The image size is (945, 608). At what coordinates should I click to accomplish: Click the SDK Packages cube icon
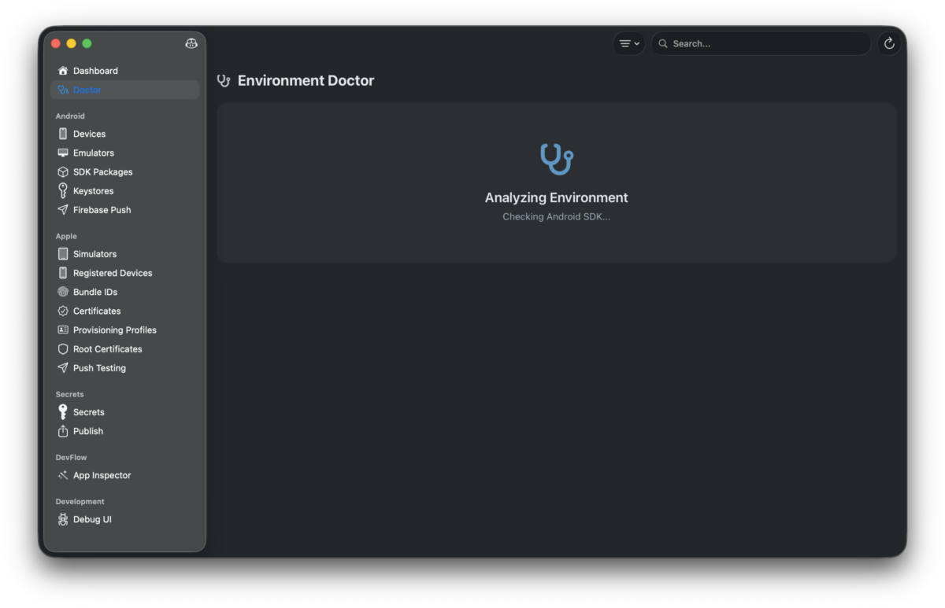(63, 171)
